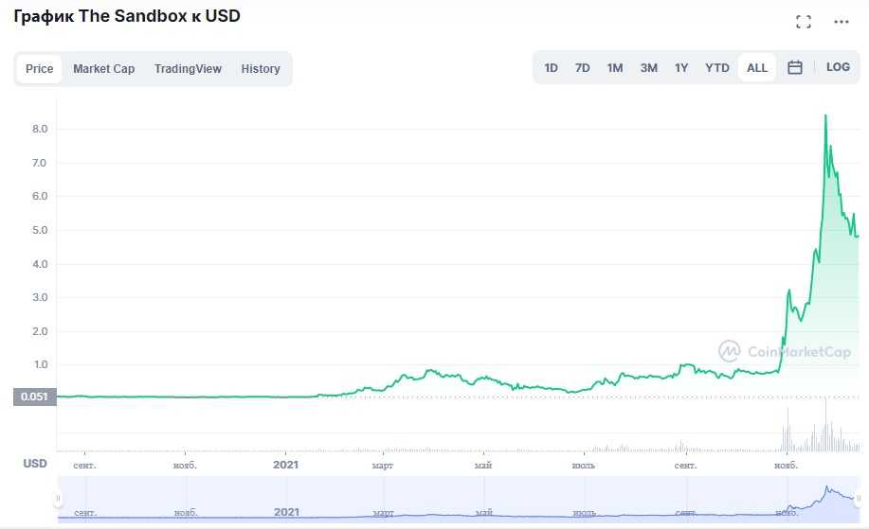This screenshot has height=529, width=869.
Task: Open the History tab
Action: pyautogui.click(x=261, y=69)
